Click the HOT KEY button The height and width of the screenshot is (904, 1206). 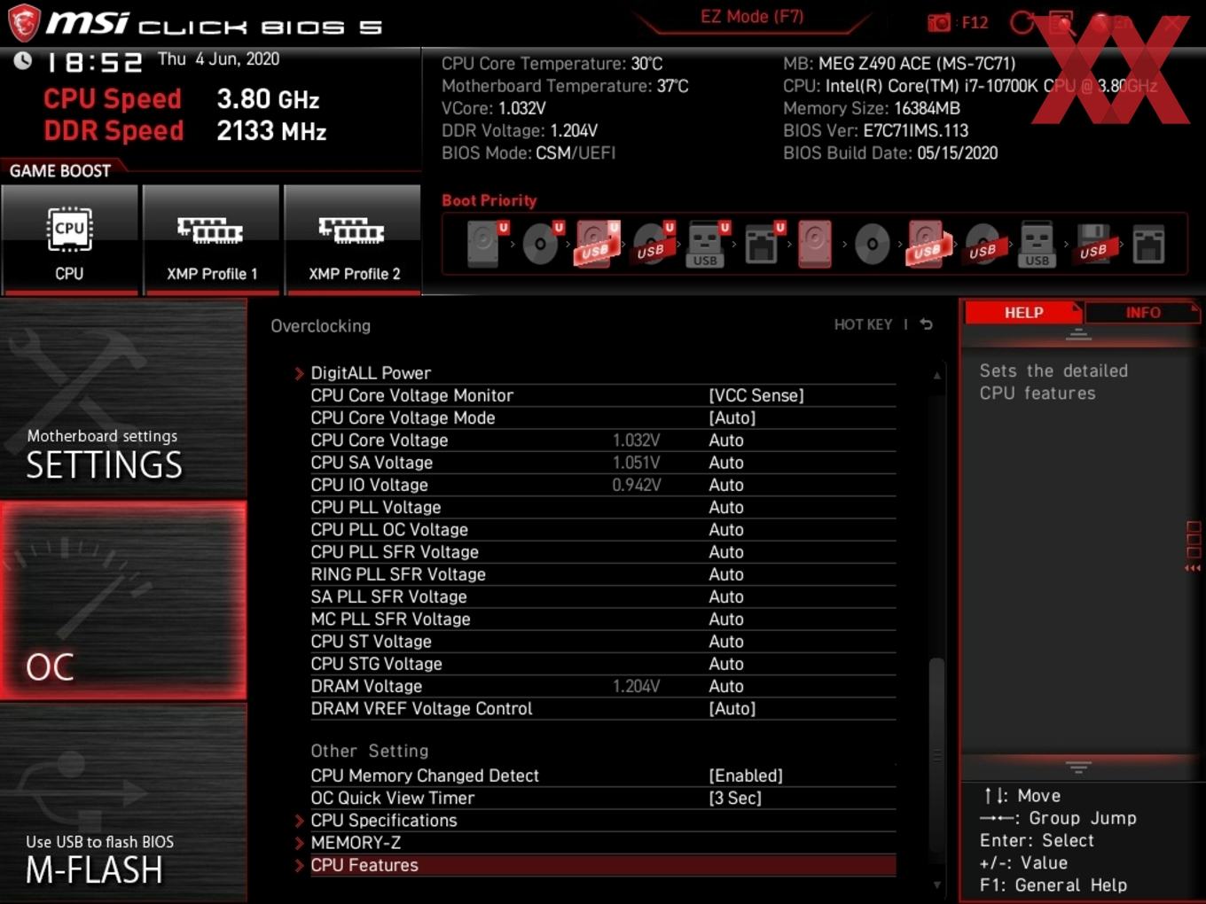pos(863,324)
